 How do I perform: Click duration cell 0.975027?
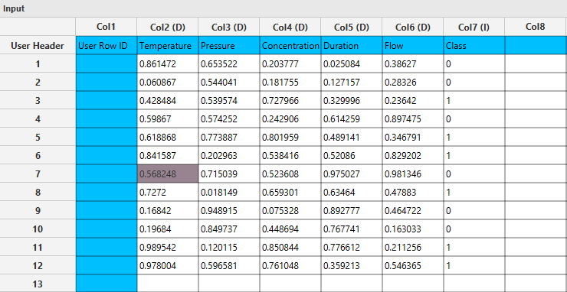(x=352, y=174)
